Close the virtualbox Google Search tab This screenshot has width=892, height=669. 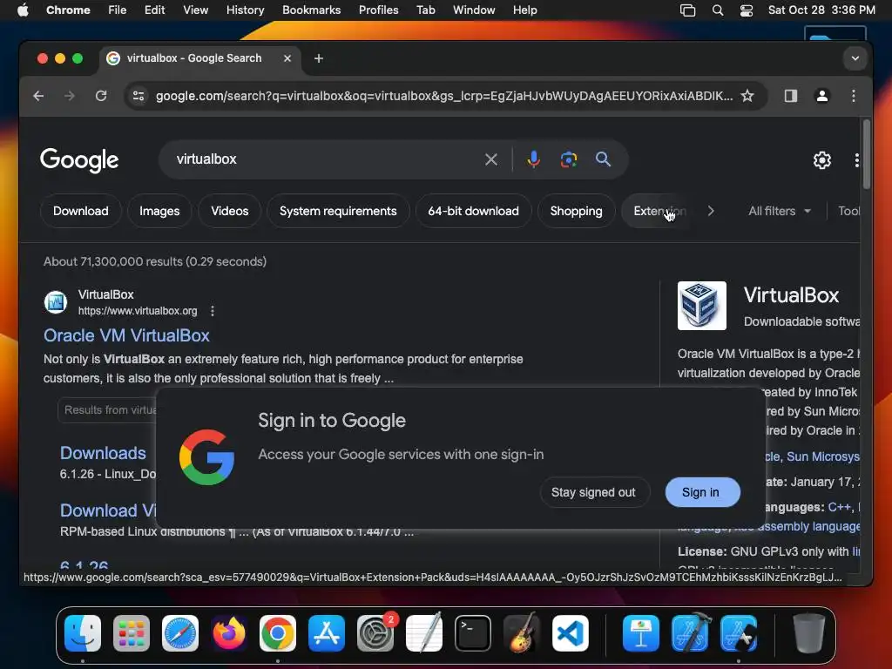click(x=287, y=58)
